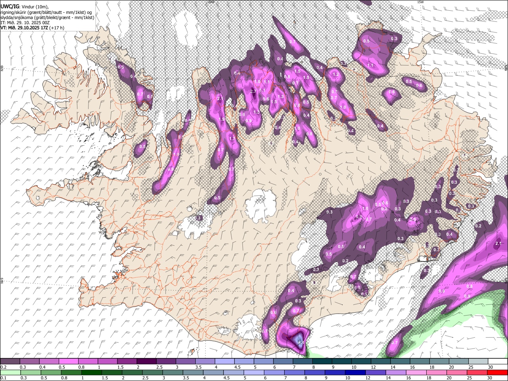Viewport: 508px width, 381px height.
Task: Click the dark teal upper swatch starting at 9
Action: pos(341,362)
